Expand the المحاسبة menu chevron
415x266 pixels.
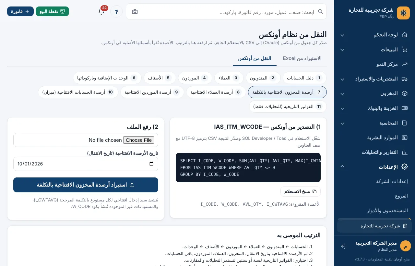(342, 123)
